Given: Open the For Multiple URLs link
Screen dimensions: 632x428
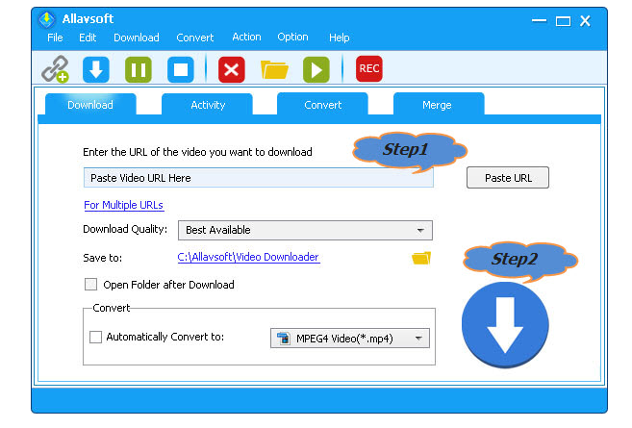Looking at the screenshot, I should point(123,205).
